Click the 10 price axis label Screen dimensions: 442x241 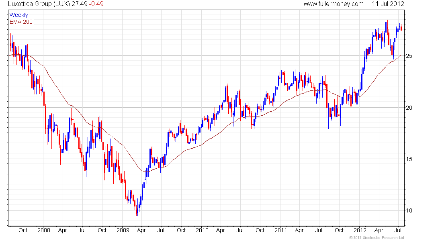tap(409, 210)
